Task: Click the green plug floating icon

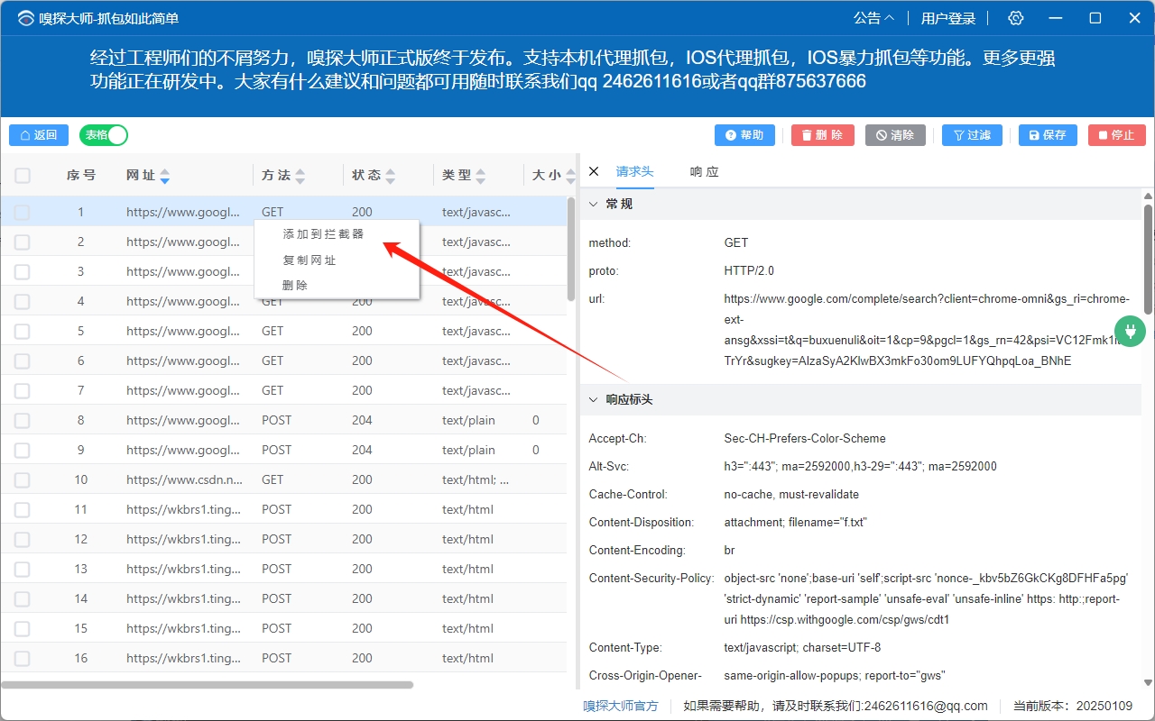Action: click(x=1129, y=331)
